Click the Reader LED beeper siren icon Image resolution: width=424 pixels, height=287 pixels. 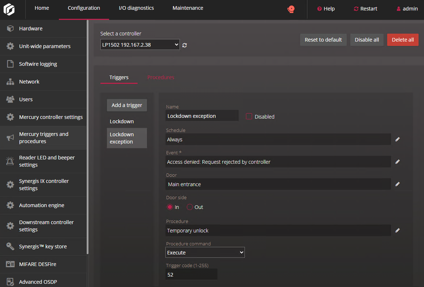tap(10, 161)
